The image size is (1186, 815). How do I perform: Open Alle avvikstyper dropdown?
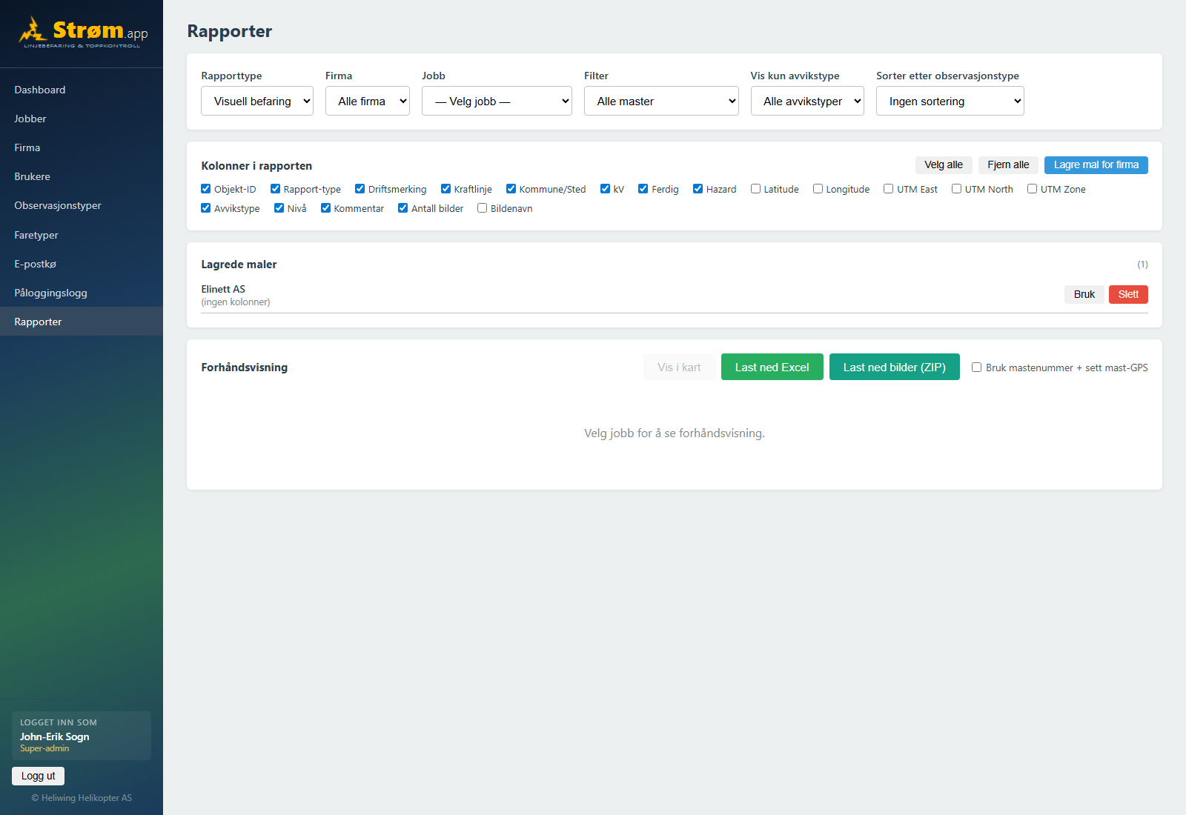pyautogui.click(x=807, y=101)
